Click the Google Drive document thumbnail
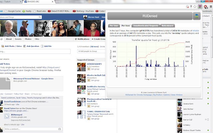213x133 pixels. [x=5, y=83]
